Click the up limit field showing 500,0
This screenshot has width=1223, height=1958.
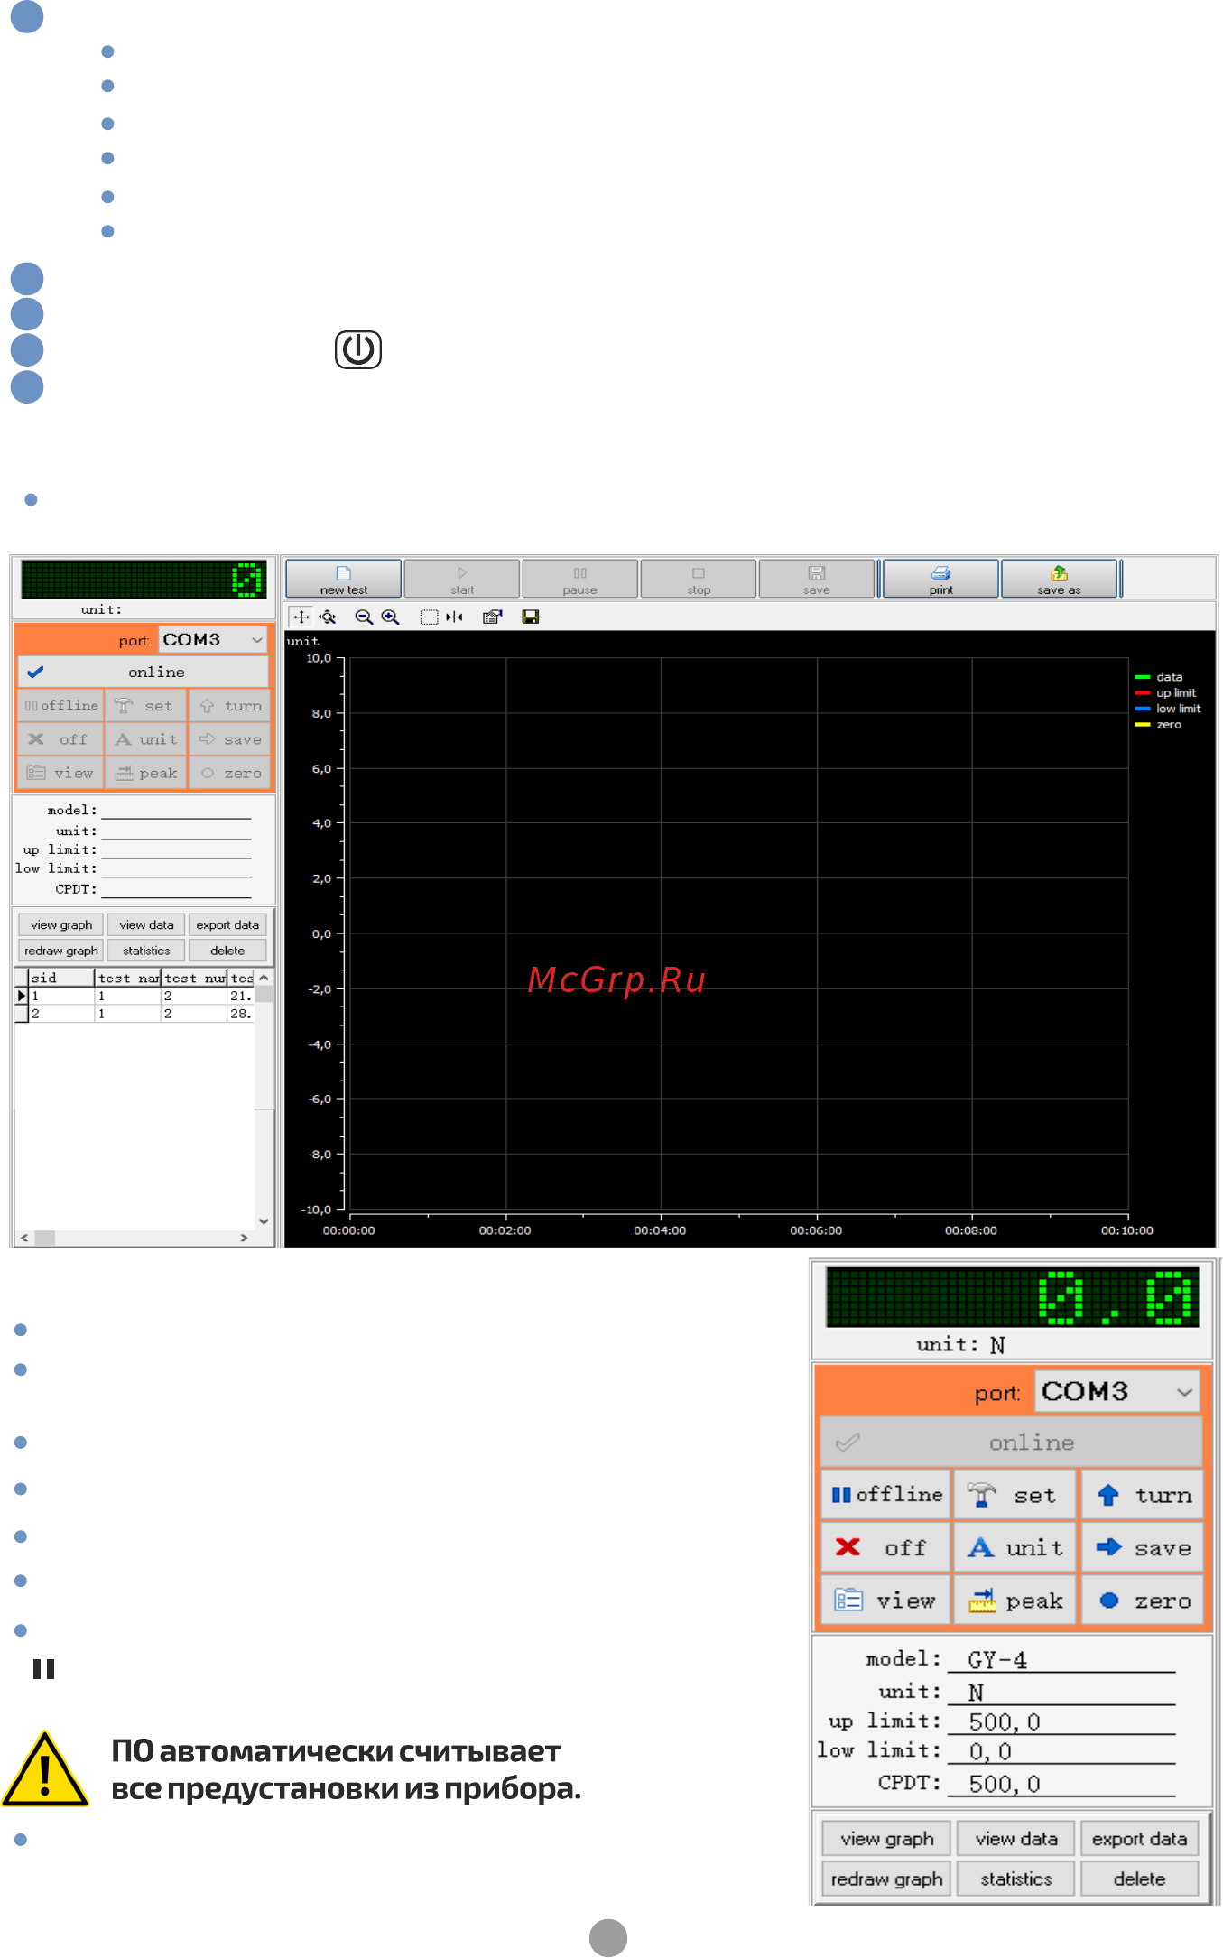pyautogui.click(x=1061, y=1721)
